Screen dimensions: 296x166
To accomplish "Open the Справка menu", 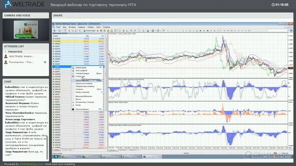I will coord(106,27).
